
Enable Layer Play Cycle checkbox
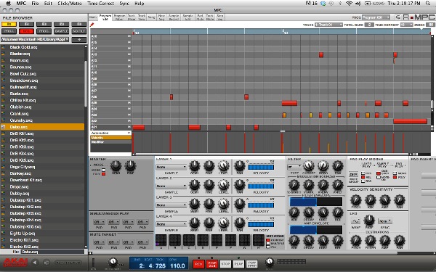363,173
